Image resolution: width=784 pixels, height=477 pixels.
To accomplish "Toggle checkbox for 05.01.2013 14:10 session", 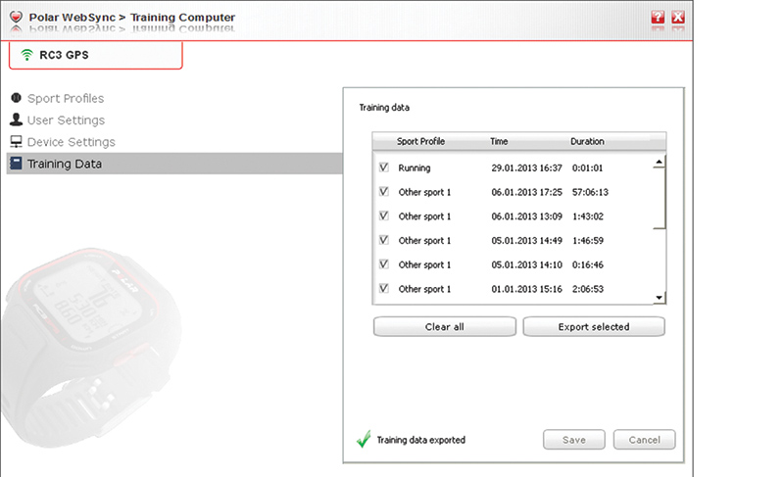I will [384, 263].
